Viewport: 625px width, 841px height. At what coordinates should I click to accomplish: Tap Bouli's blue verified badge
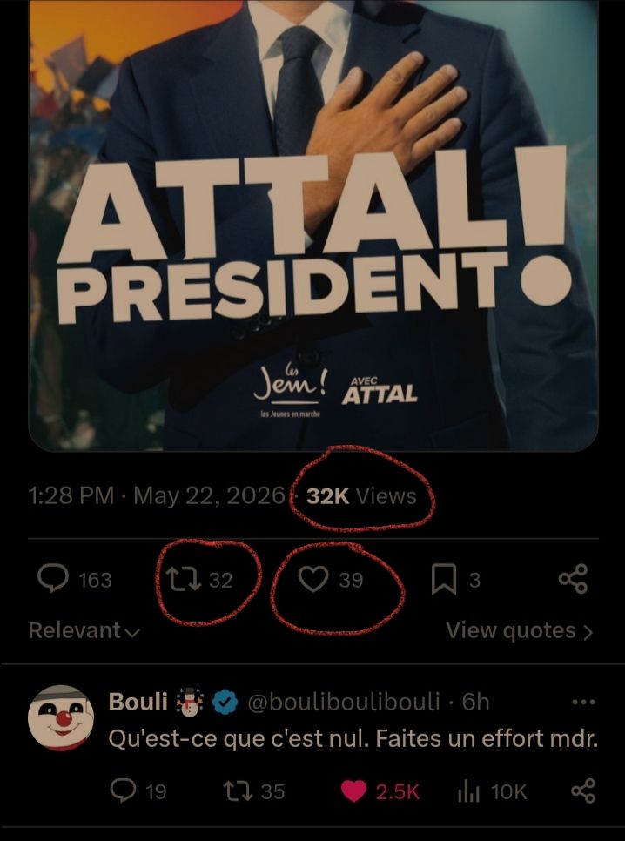[x=225, y=702]
